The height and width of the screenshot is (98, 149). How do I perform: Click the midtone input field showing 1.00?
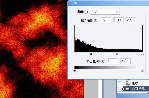pyautogui.click(x=118, y=20)
